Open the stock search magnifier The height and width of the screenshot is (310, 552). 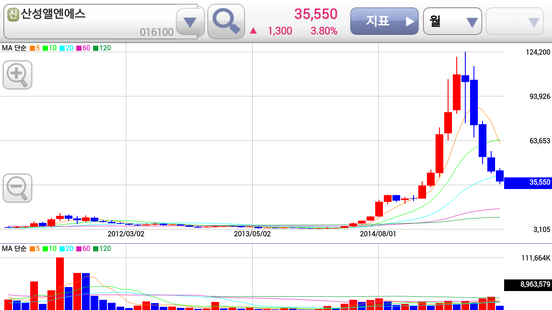coord(226,22)
